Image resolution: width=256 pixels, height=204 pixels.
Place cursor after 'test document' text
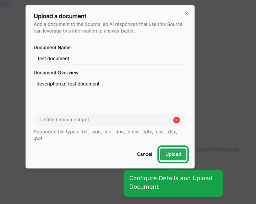[x=70, y=59]
